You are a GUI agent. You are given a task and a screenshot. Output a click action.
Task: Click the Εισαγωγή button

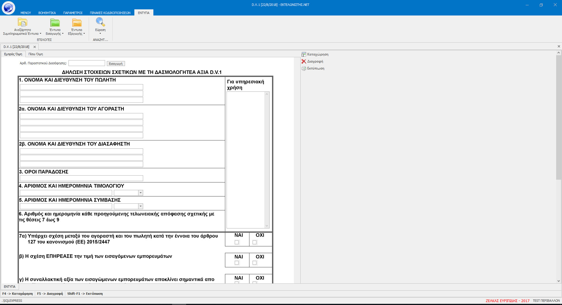[x=116, y=64]
